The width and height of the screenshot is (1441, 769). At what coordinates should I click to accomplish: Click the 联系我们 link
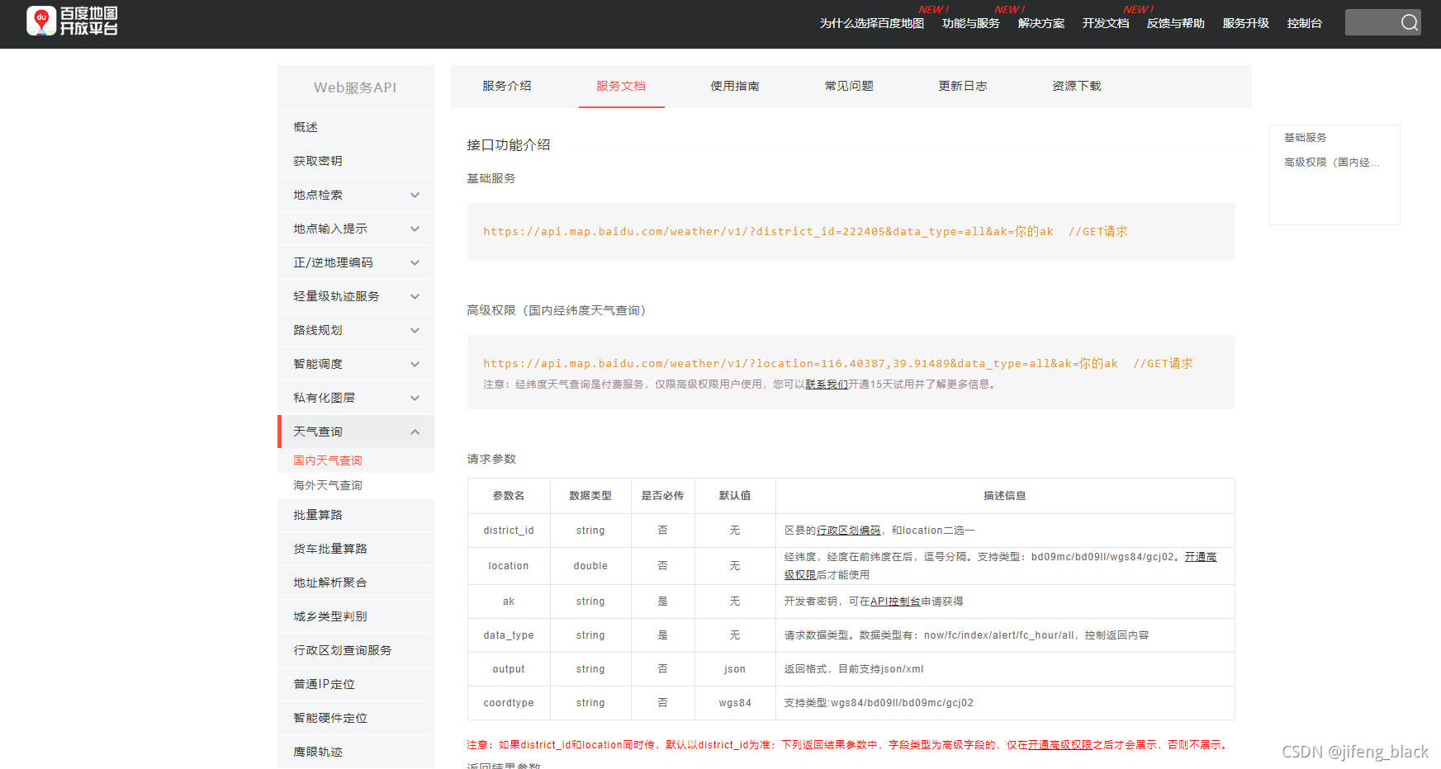pos(827,384)
